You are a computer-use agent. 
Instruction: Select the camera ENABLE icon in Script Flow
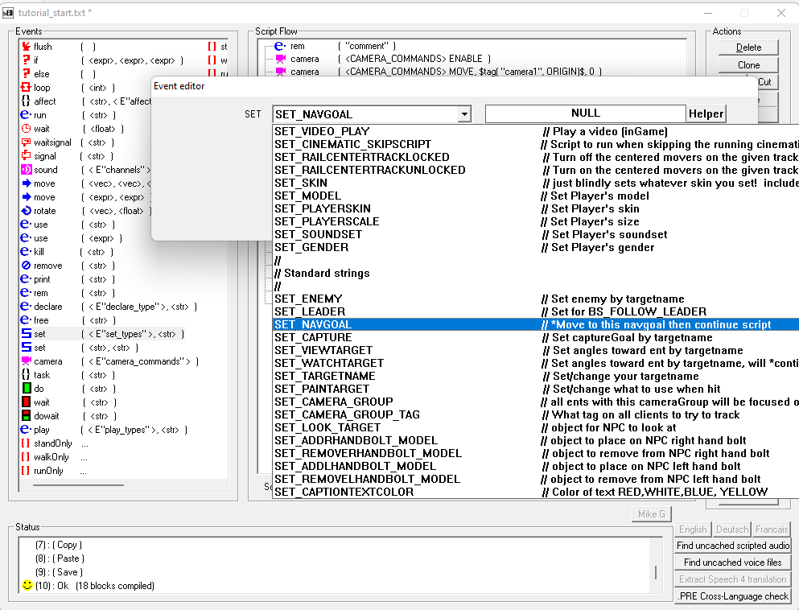(280, 59)
